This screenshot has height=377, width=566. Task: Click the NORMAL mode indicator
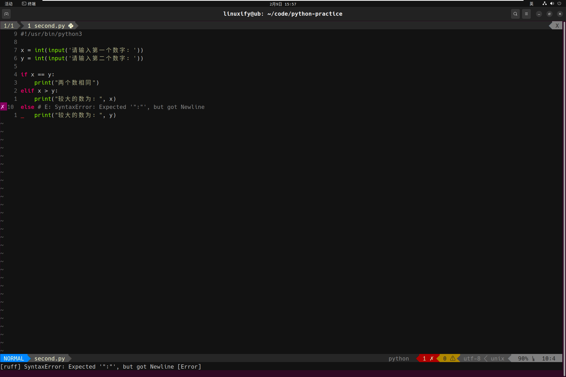(x=14, y=358)
